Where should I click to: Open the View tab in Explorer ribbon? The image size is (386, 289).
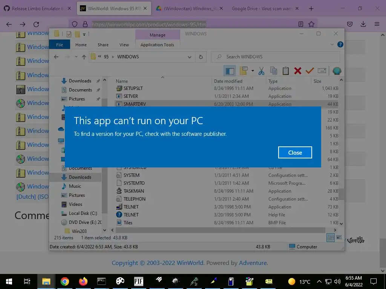tap(124, 45)
